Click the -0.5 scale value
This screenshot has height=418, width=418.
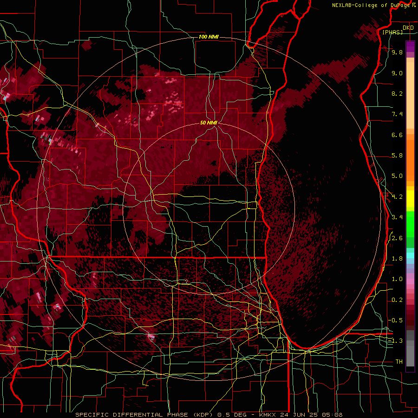pyautogui.click(x=396, y=320)
